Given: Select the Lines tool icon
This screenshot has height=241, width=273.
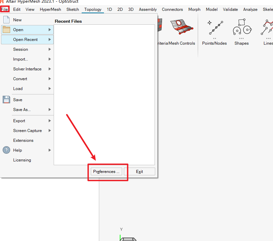Looking at the screenshot, I should 267,27.
